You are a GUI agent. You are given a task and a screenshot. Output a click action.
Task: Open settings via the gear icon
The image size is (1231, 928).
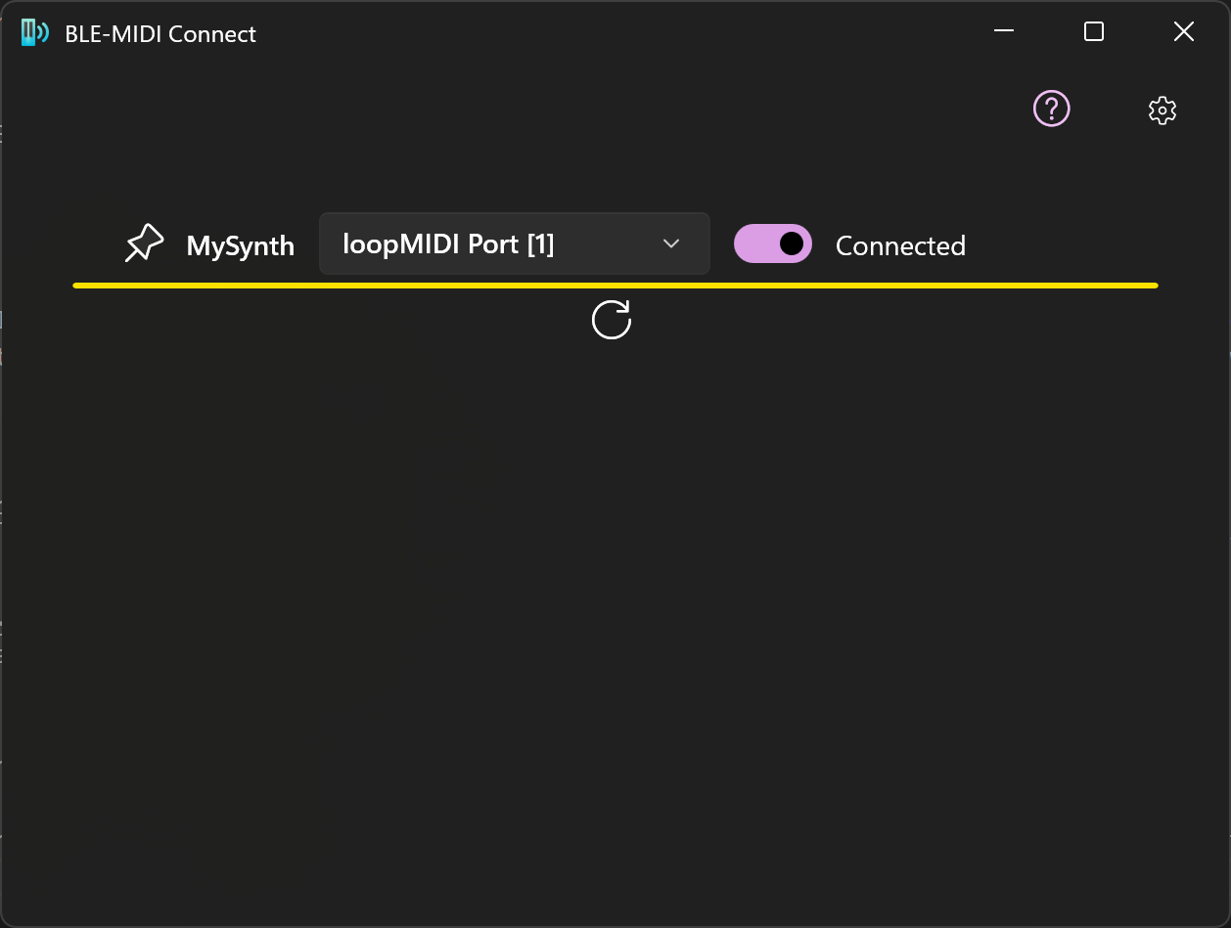[x=1162, y=110]
